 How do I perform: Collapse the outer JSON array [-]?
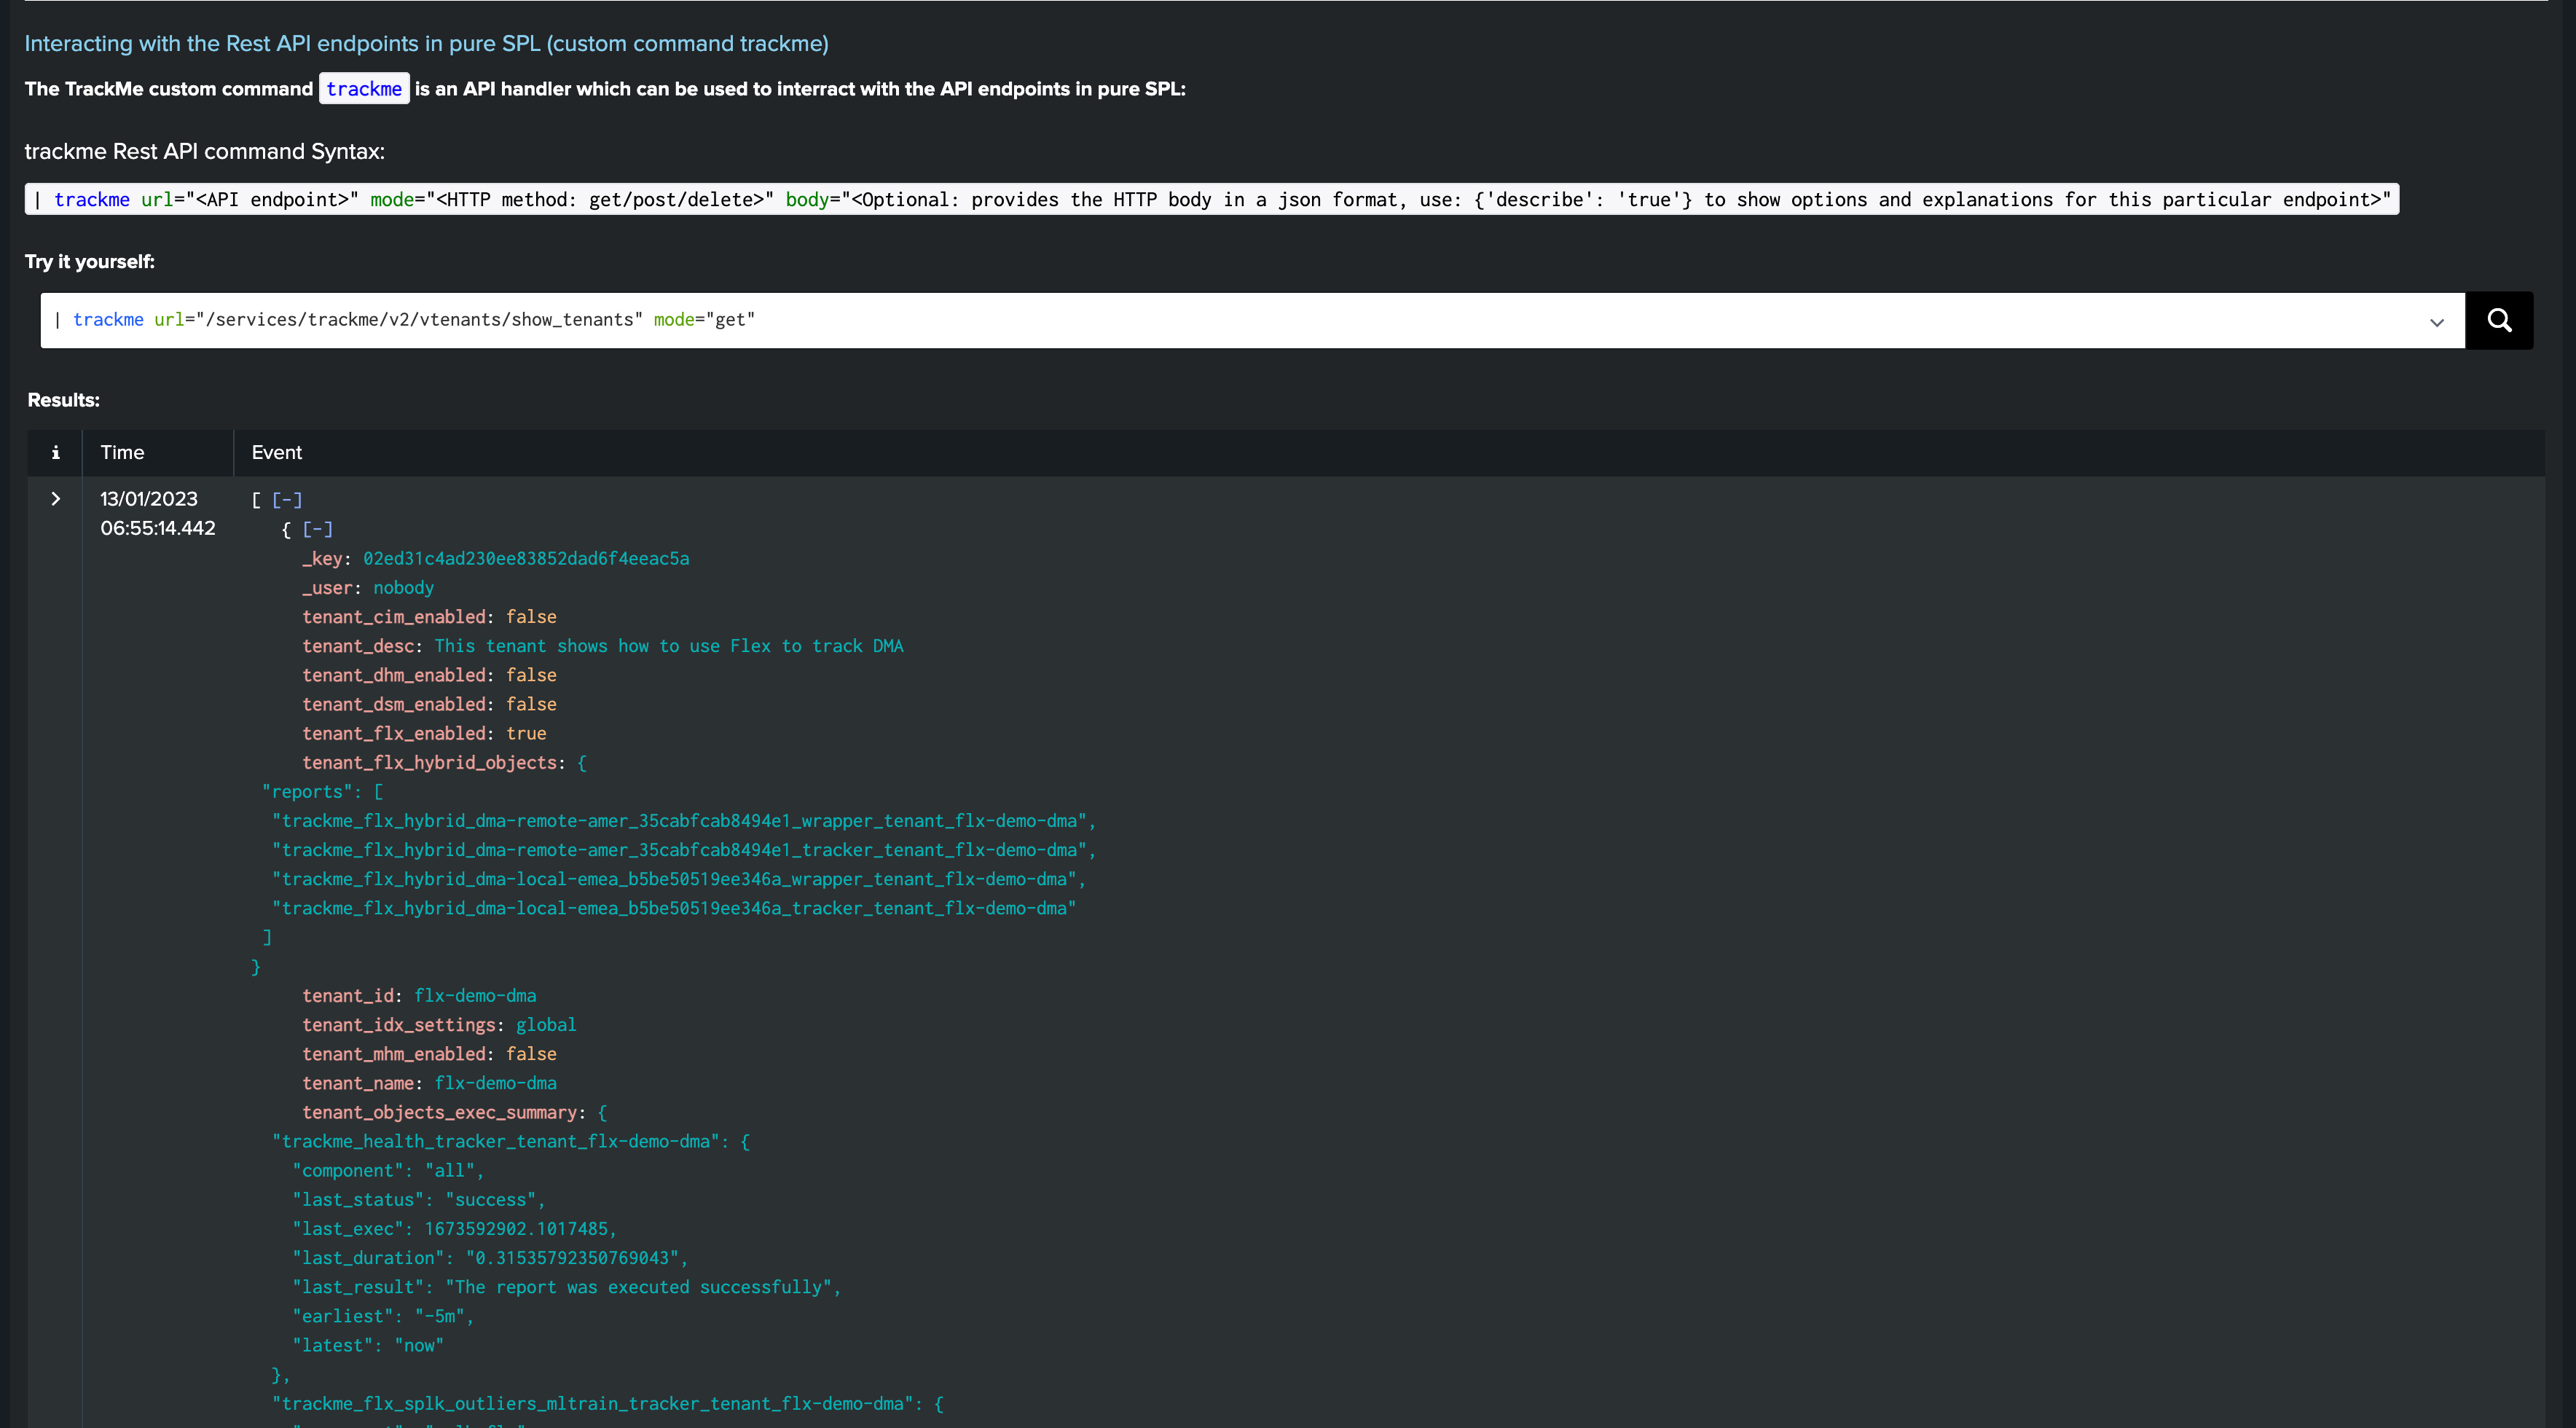point(287,500)
